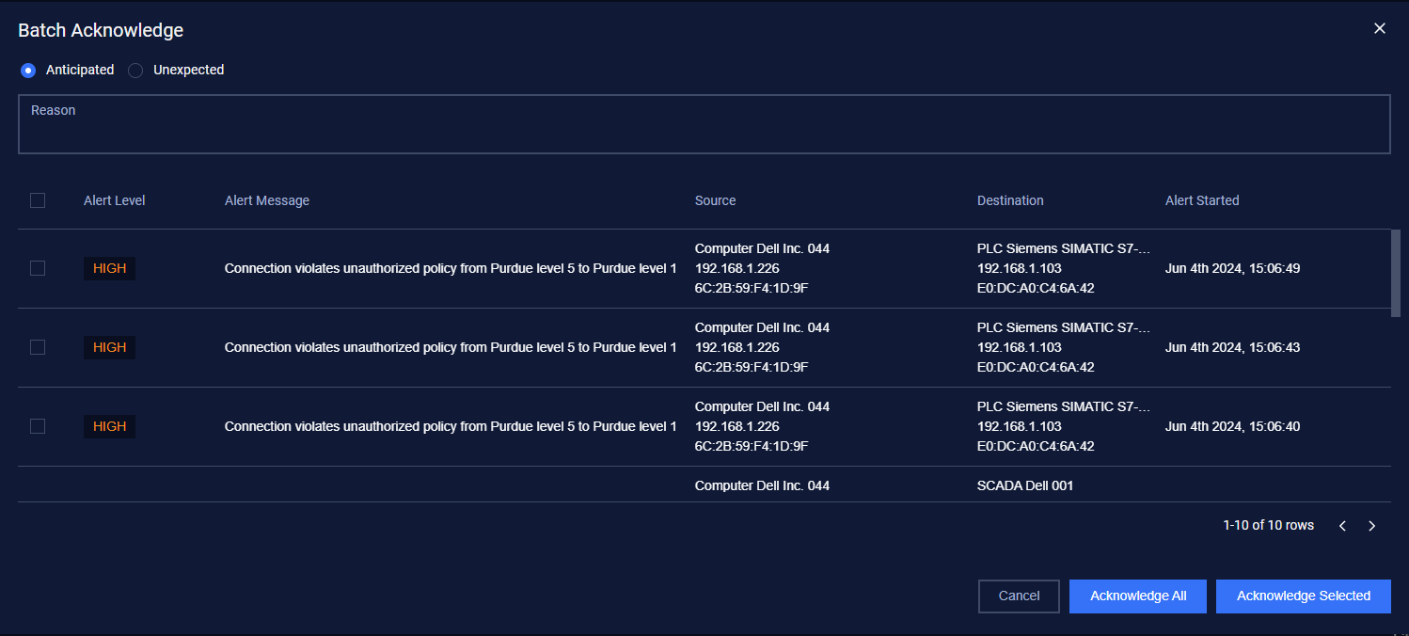
Task: Click the HIGH badge on the 15:06:40 alert
Action: pos(109,426)
